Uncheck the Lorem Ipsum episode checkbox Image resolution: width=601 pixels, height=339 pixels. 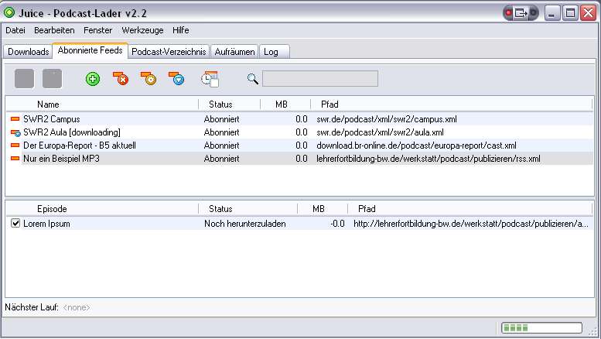(x=15, y=224)
